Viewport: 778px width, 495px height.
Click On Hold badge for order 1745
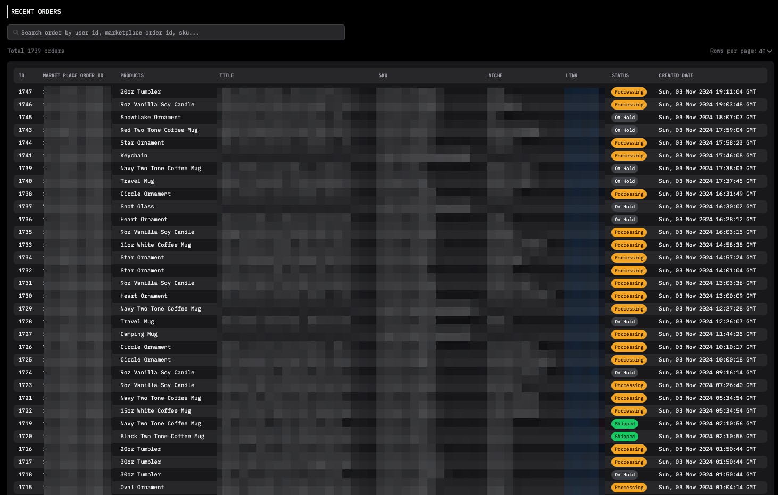coord(624,118)
